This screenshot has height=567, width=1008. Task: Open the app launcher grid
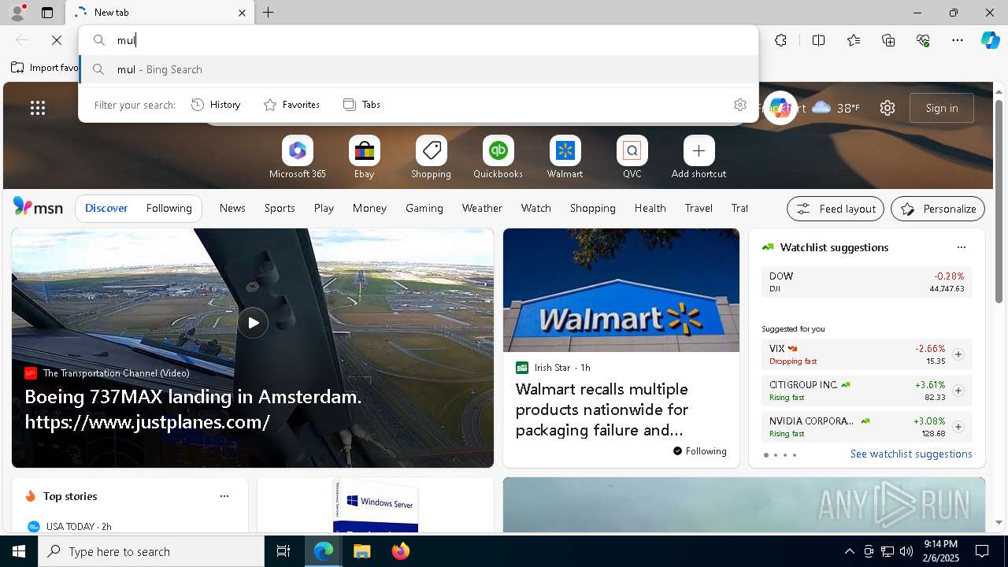(38, 108)
